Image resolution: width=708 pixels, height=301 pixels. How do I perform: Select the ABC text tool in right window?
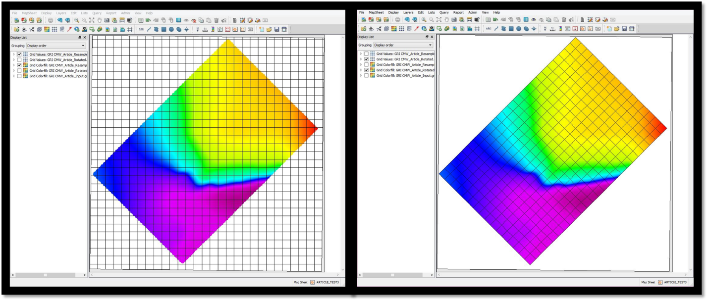[x=488, y=29]
